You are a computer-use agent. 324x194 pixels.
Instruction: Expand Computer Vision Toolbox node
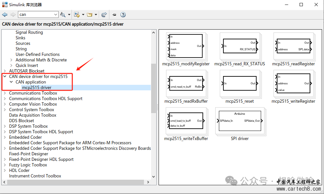(5, 104)
